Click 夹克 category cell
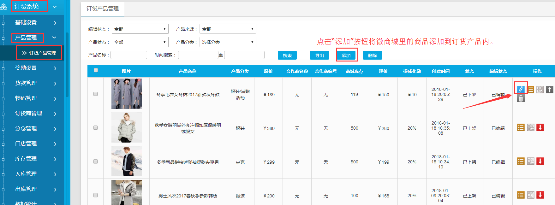The image size is (555, 205). click(x=240, y=162)
